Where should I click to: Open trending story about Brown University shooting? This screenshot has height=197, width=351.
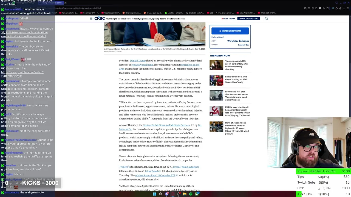coord(236,65)
